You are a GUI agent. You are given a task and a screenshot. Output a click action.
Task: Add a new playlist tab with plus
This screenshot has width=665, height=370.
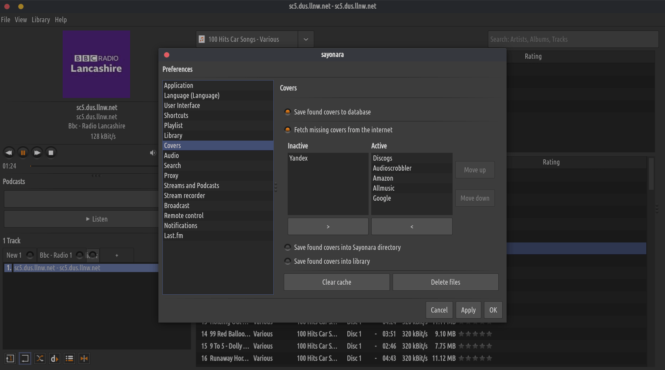(117, 256)
